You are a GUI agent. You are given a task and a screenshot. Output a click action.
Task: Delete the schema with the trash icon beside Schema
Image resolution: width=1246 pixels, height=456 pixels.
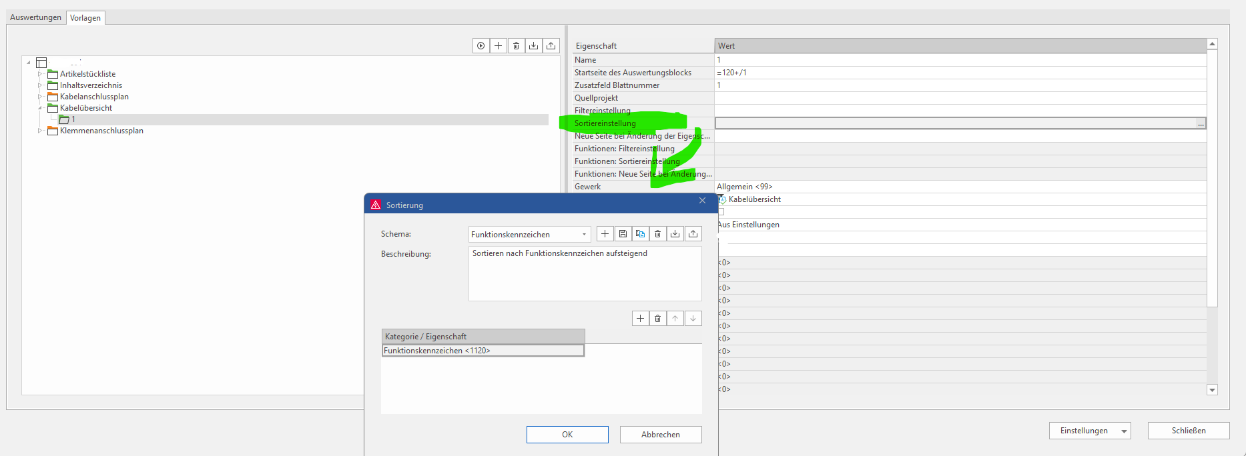click(657, 234)
